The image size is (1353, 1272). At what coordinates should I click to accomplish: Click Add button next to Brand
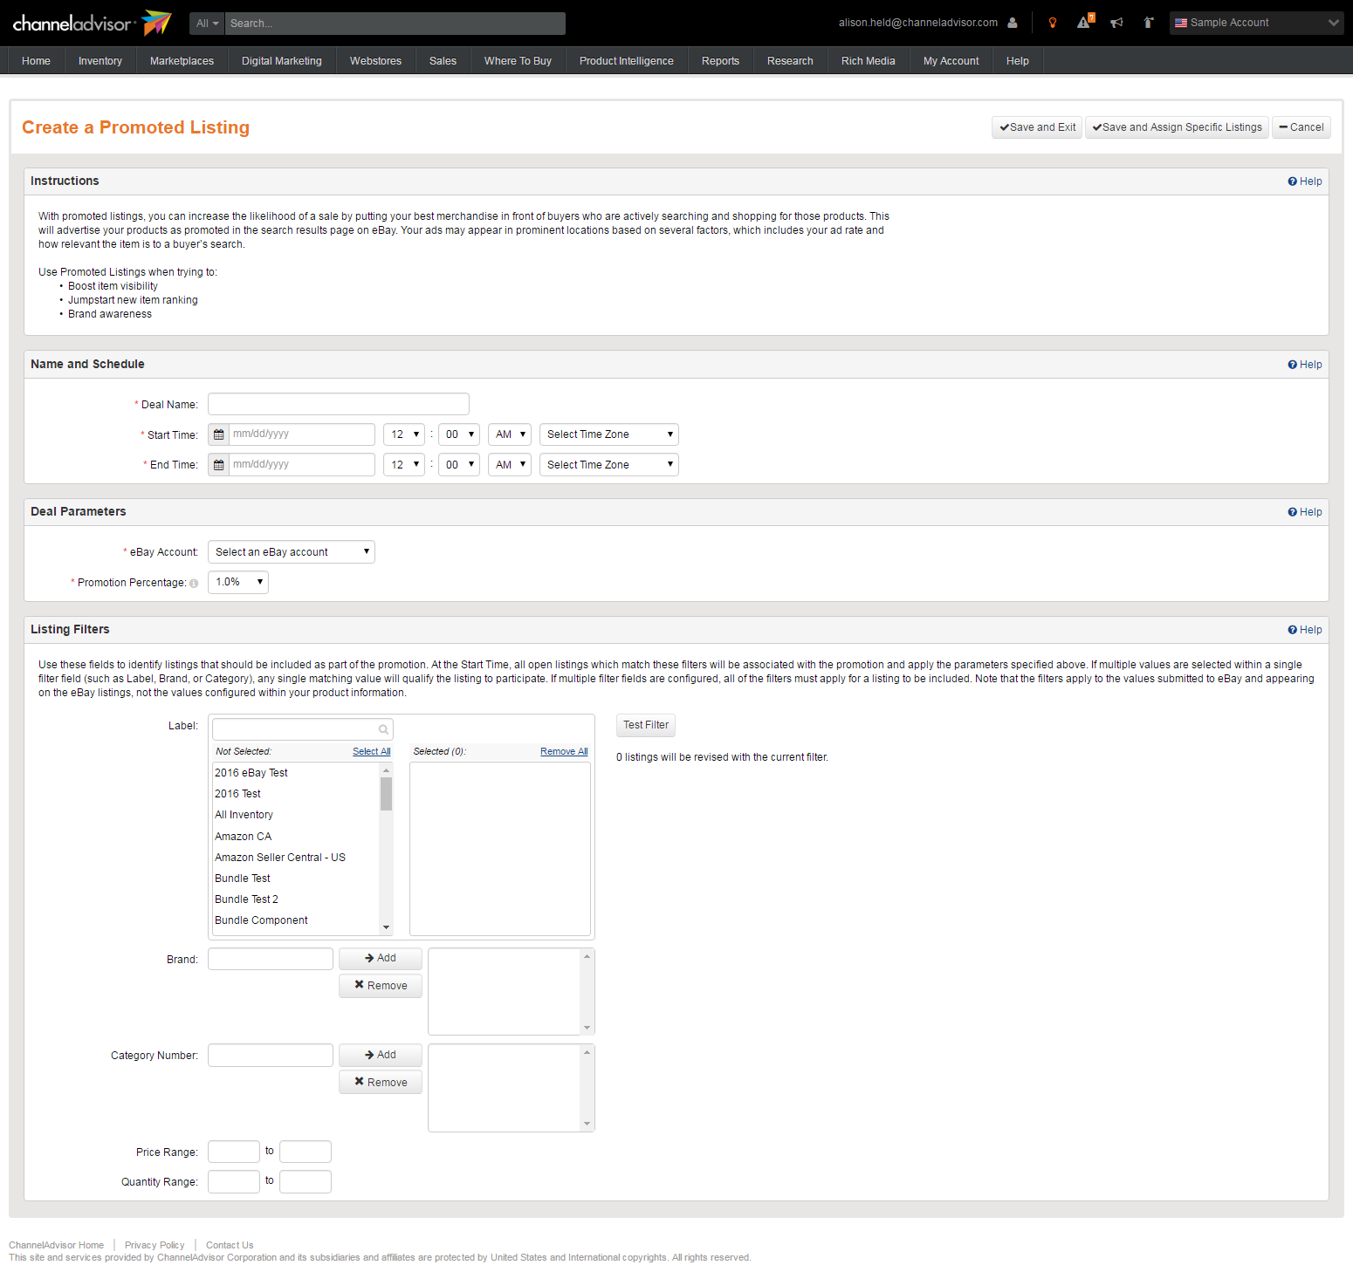tap(381, 958)
